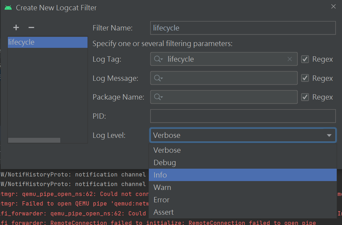Clear the Log Tag field with X icon
This screenshot has height=225, width=342.
click(290, 59)
